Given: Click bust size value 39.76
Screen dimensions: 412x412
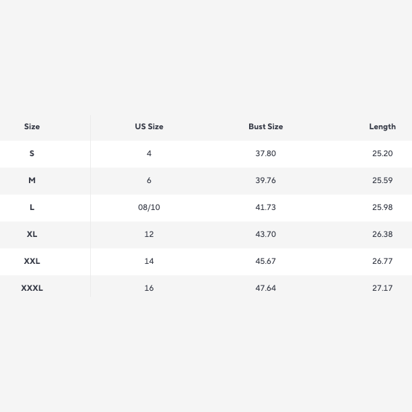Looking at the screenshot, I should tap(266, 180).
